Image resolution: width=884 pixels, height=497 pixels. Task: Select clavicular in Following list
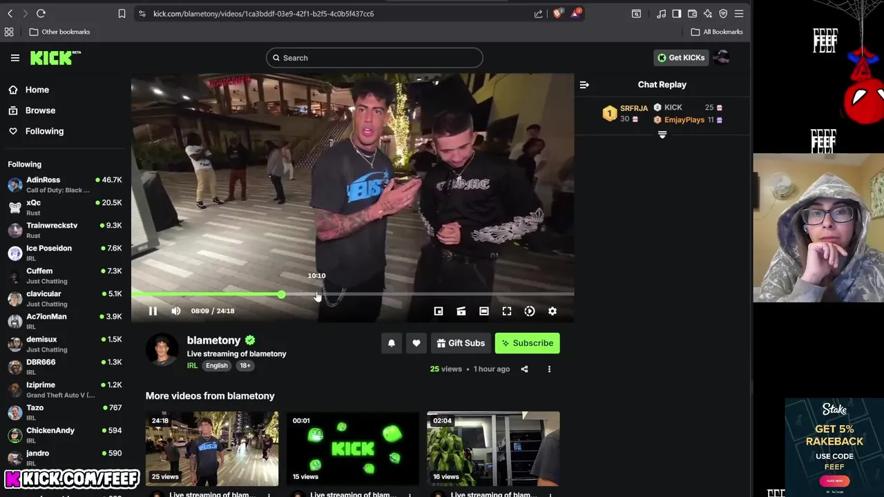coord(66,299)
